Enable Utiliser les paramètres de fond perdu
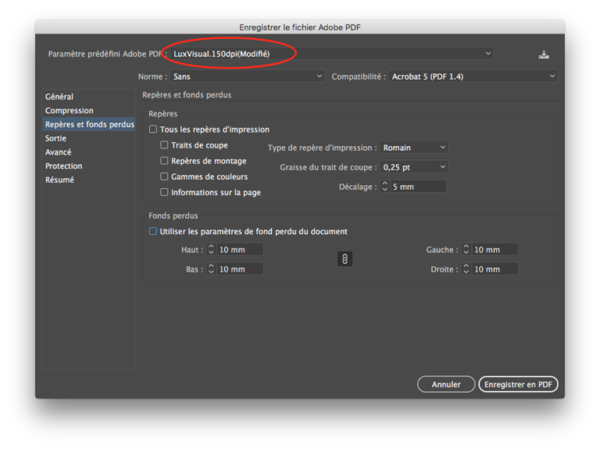This screenshot has width=600, height=449. [x=153, y=232]
